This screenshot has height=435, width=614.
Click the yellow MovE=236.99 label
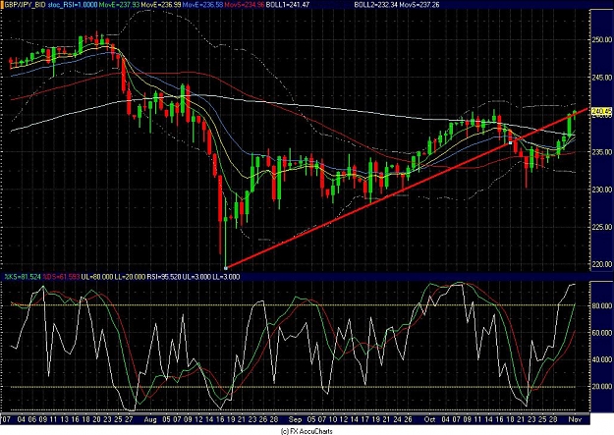click(x=160, y=5)
